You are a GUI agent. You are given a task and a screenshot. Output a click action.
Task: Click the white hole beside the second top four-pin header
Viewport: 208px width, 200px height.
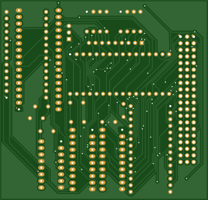click(x=121, y=12)
